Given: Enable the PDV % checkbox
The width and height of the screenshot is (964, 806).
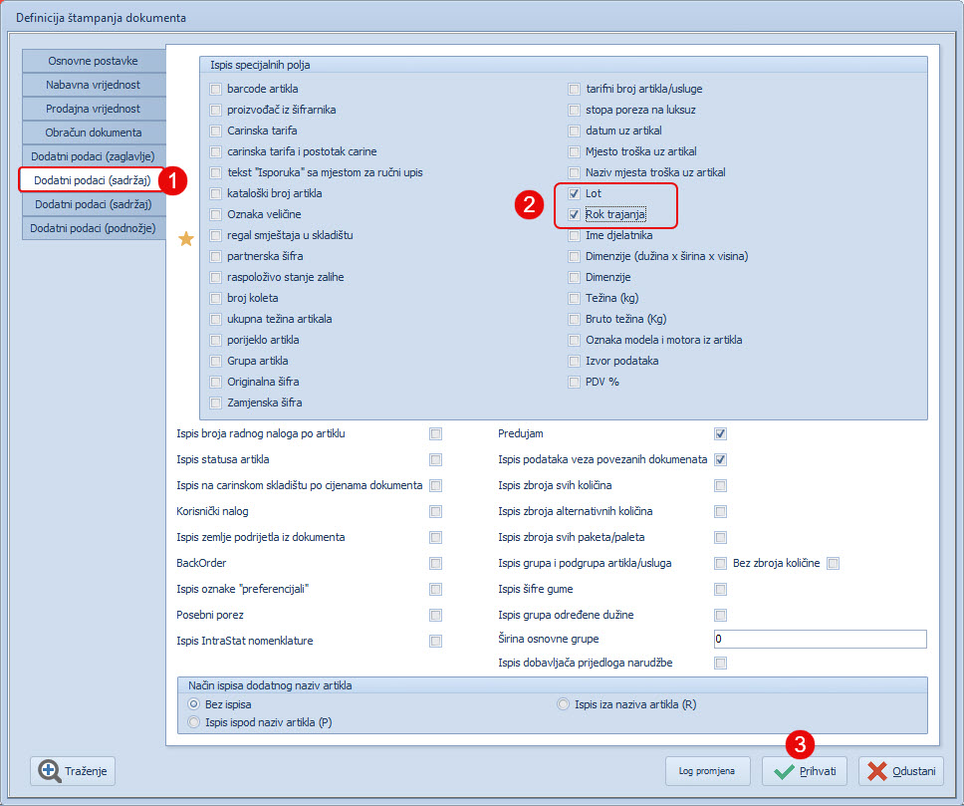Looking at the screenshot, I should 575,382.
